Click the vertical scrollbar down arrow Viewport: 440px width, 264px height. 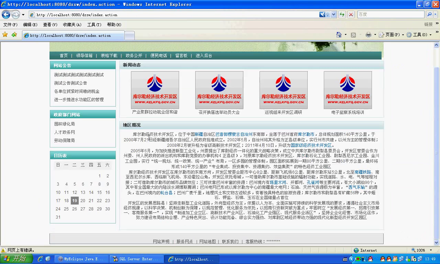(x=437, y=243)
